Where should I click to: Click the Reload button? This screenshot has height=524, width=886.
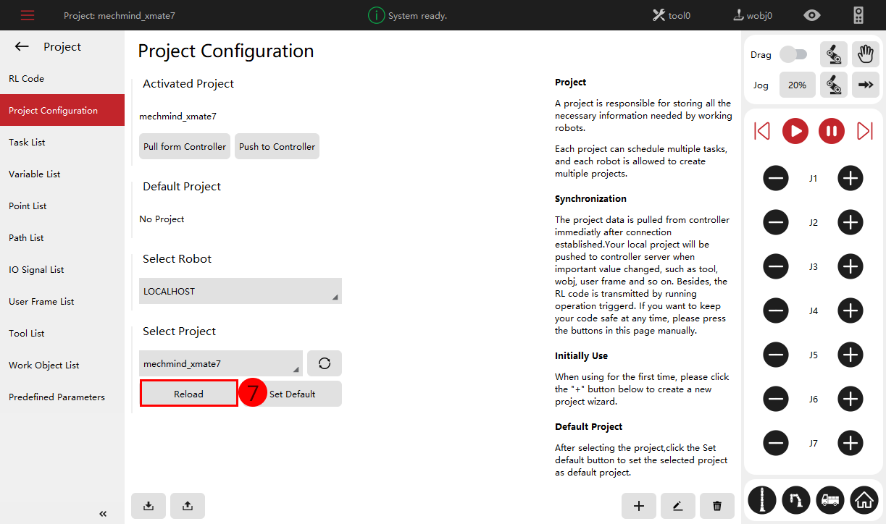coord(188,394)
